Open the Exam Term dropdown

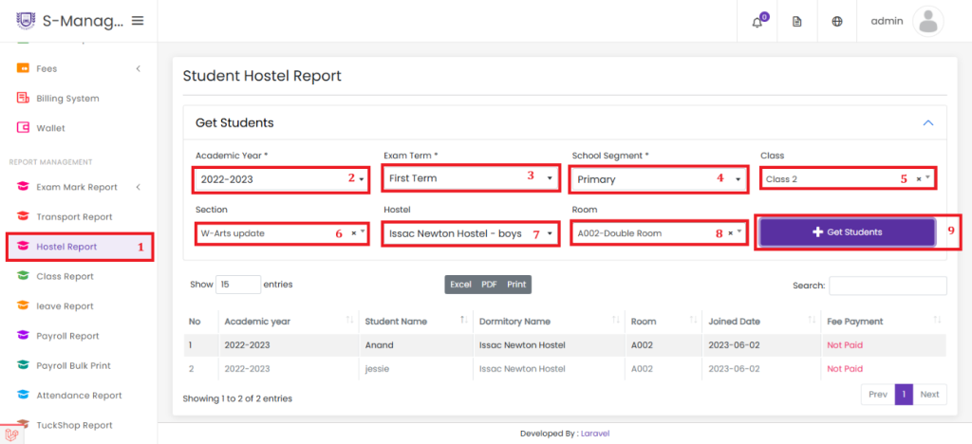coord(471,178)
